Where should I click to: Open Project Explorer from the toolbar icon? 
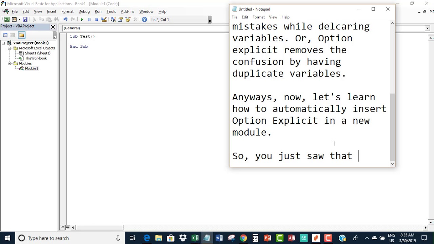[x=113, y=20]
